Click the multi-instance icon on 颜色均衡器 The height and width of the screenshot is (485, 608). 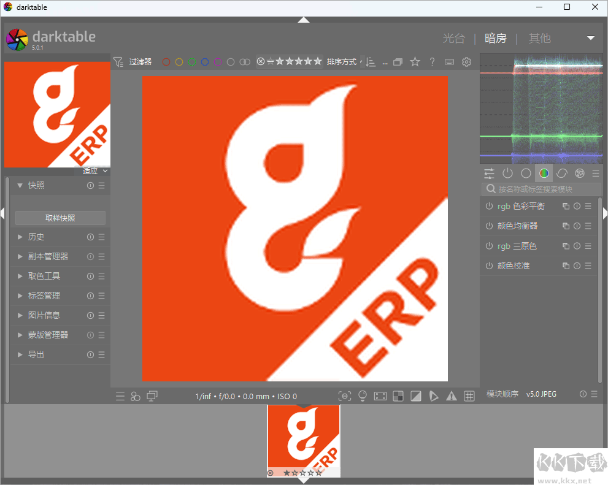tap(566, 226)
